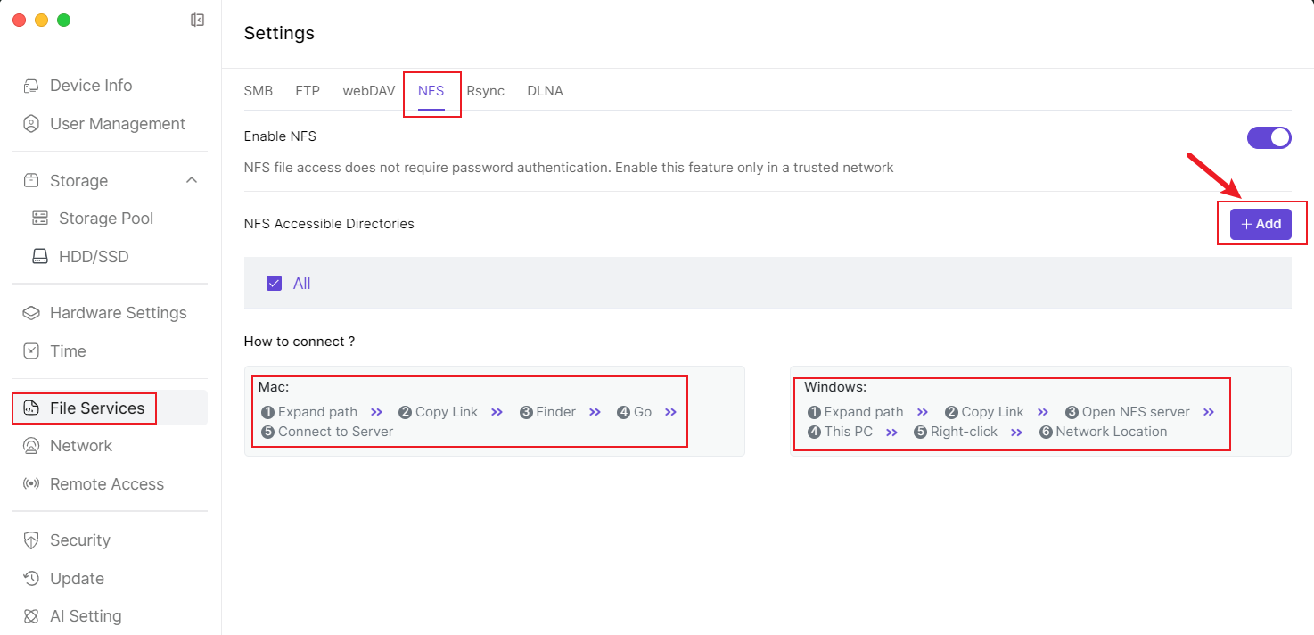Screen dimensions: 1314x635
Task: Collapse the Storage section chevron
Action: click(x=191, y=180)
